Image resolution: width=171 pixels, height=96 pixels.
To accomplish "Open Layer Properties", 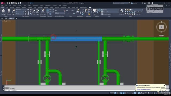I will pos(122,12).
